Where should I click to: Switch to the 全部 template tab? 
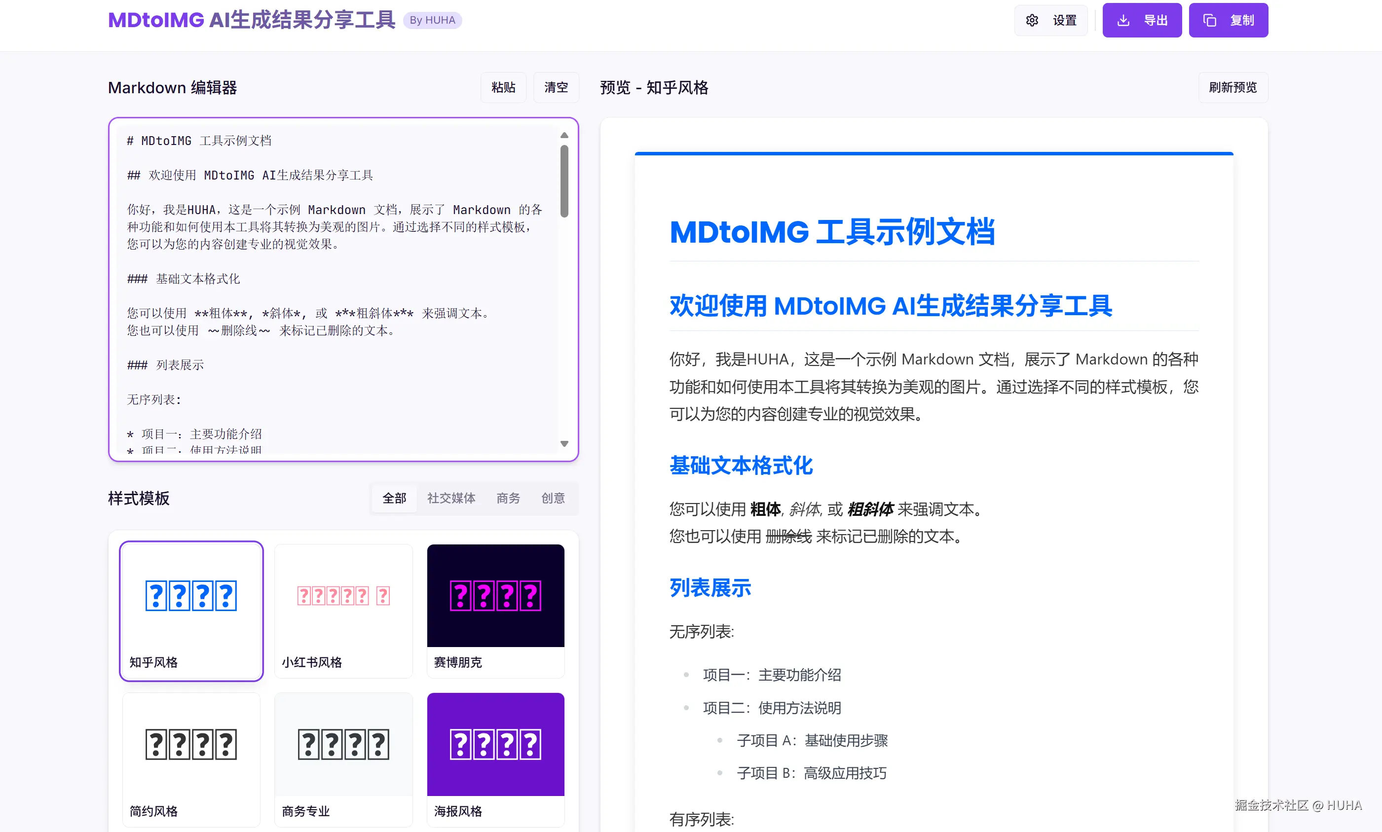[394, 498]
